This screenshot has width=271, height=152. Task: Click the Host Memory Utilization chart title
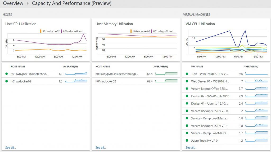click(114, 24)
